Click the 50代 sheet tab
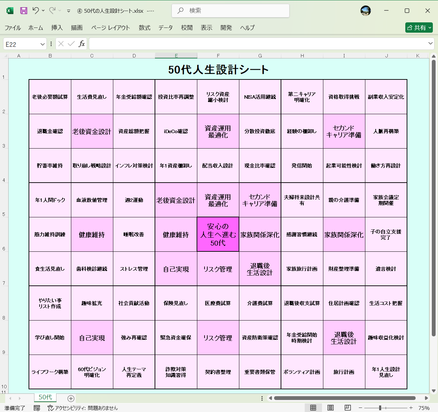Screen dimensions: 438x412 [45, 397]
